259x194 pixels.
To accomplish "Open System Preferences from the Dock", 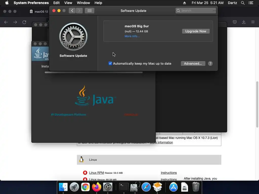I will [x=108, y=187].
